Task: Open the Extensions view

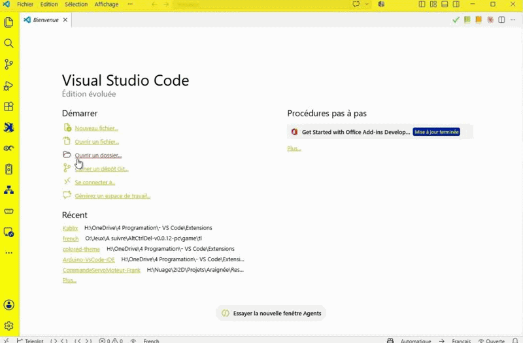Action: pos(8,106)
